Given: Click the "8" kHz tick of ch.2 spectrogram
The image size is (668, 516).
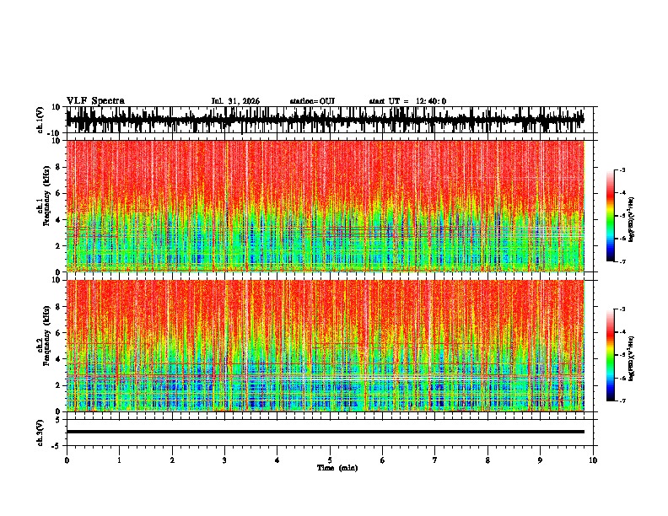Looking at the screenshot, I should tap(58, 307).
